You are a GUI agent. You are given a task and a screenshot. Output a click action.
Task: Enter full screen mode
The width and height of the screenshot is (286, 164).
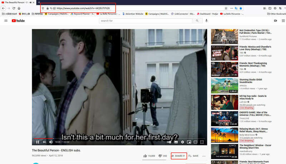(x=202, y=142)
